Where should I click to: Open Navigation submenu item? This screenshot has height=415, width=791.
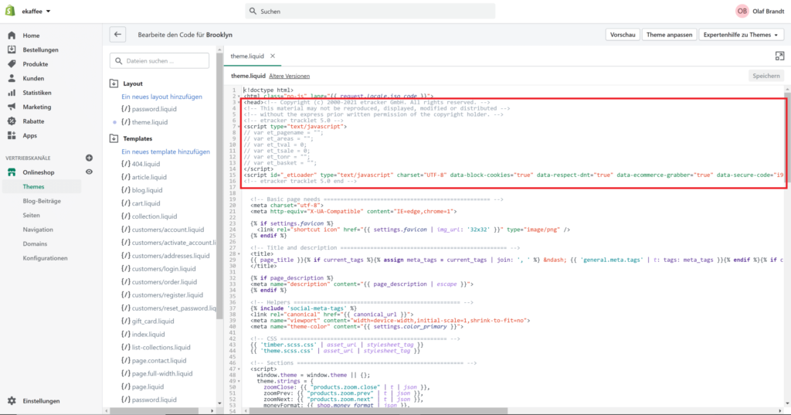38,230
